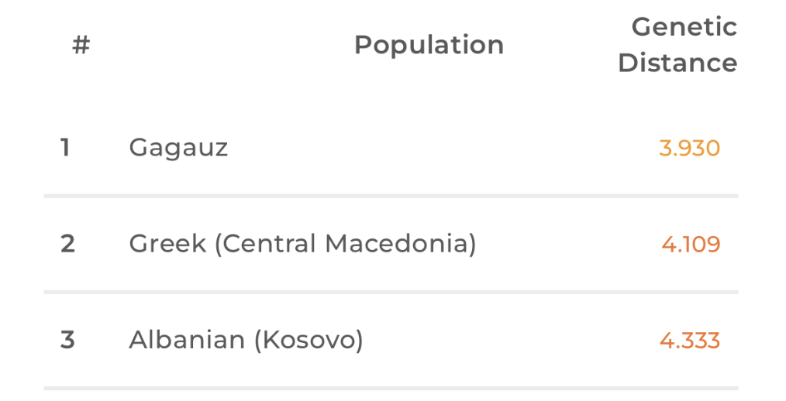Click the divider below Albanian (Kosovo)
786x401 pixels.
point(391,388)
